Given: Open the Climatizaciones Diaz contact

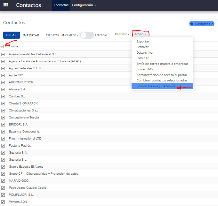Looking at the screenshot, I should (23, 111).
